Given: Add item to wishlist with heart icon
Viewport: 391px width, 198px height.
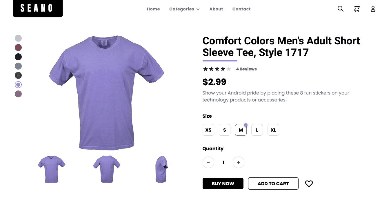Looking at the screenshot, I should 309,184.
